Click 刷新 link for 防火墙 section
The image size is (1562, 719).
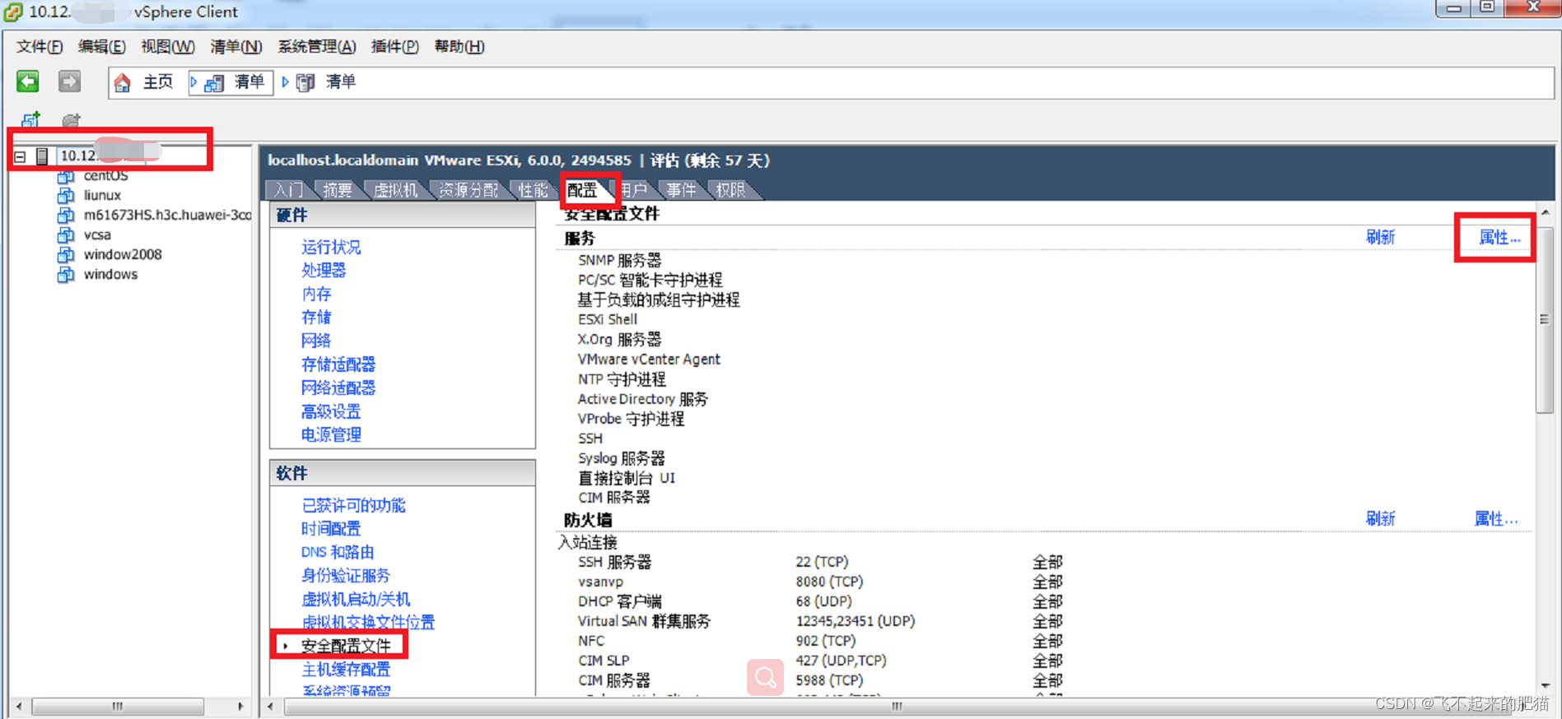[1380, 519]
